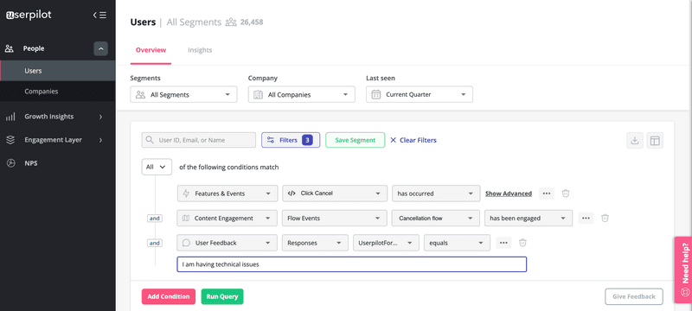Switch to the Overview tab

(x=151, y=50)
